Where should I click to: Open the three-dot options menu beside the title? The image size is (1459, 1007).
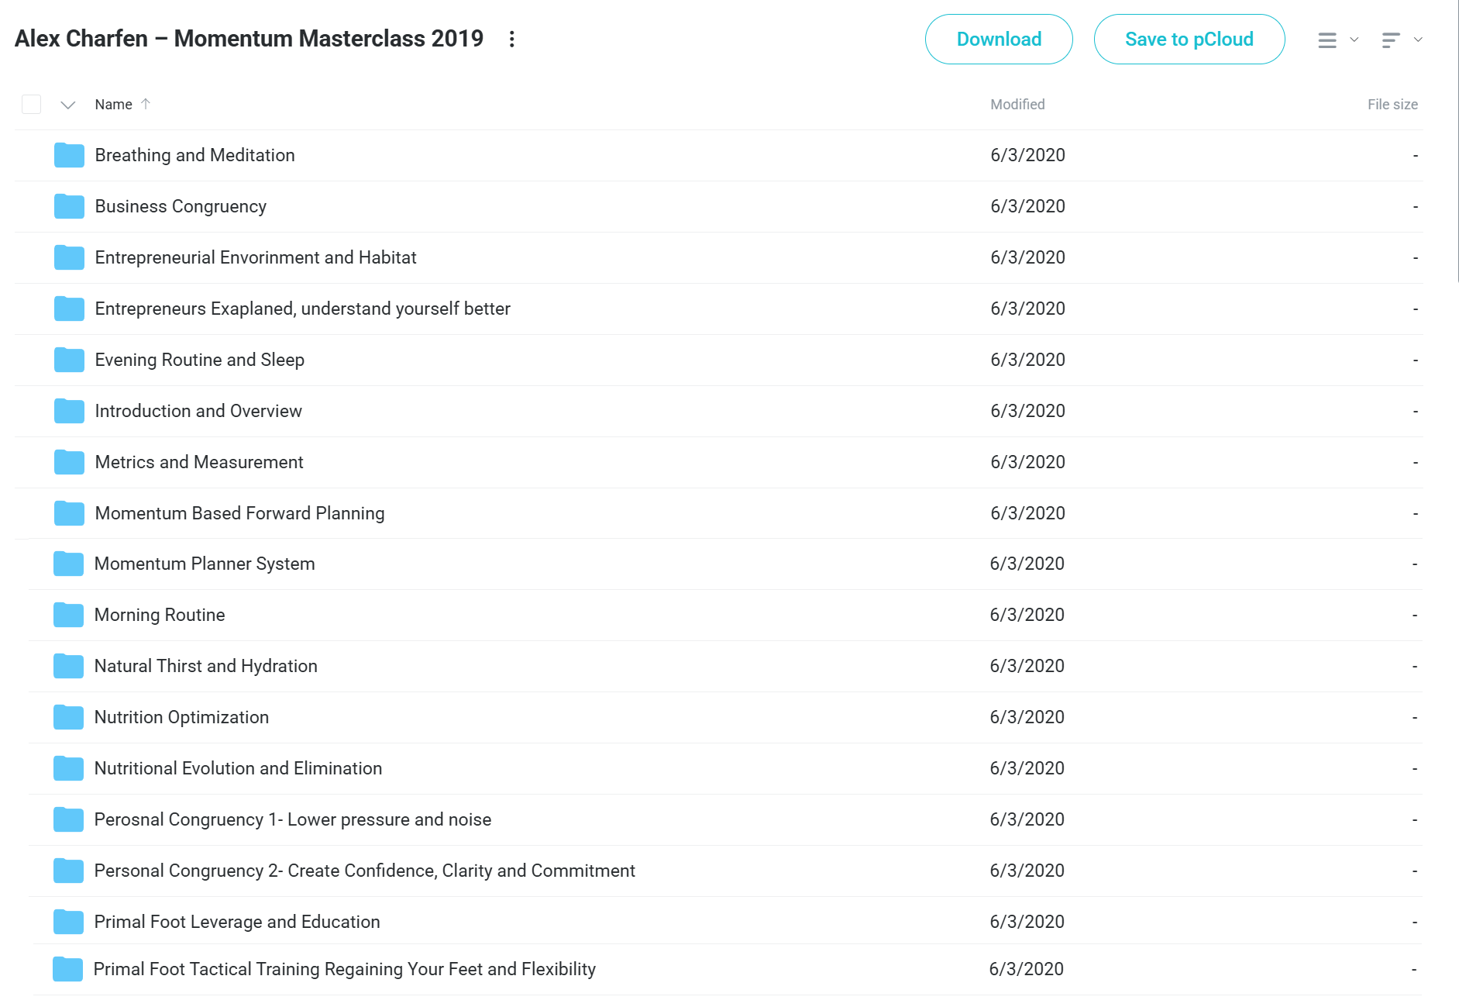click(511, 39)
